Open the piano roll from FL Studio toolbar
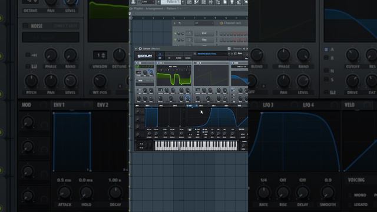Screen dimensions: 377x212 point(196,2)
